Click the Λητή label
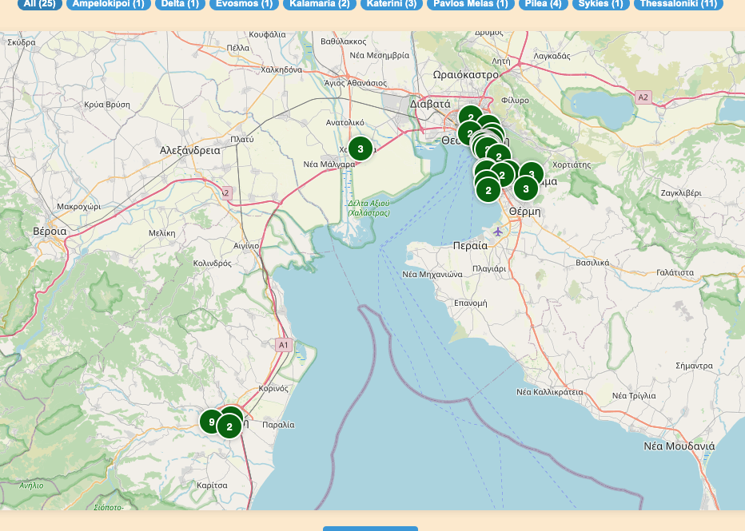 point(500,61)
